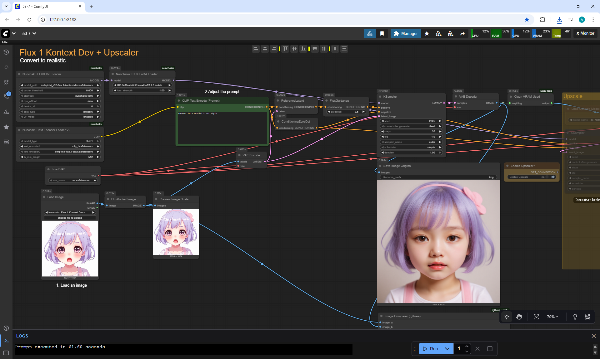The width and height of the screenshot is (600, 359).
Task: Click the lora_strength value slider
Action: (142, 90)
